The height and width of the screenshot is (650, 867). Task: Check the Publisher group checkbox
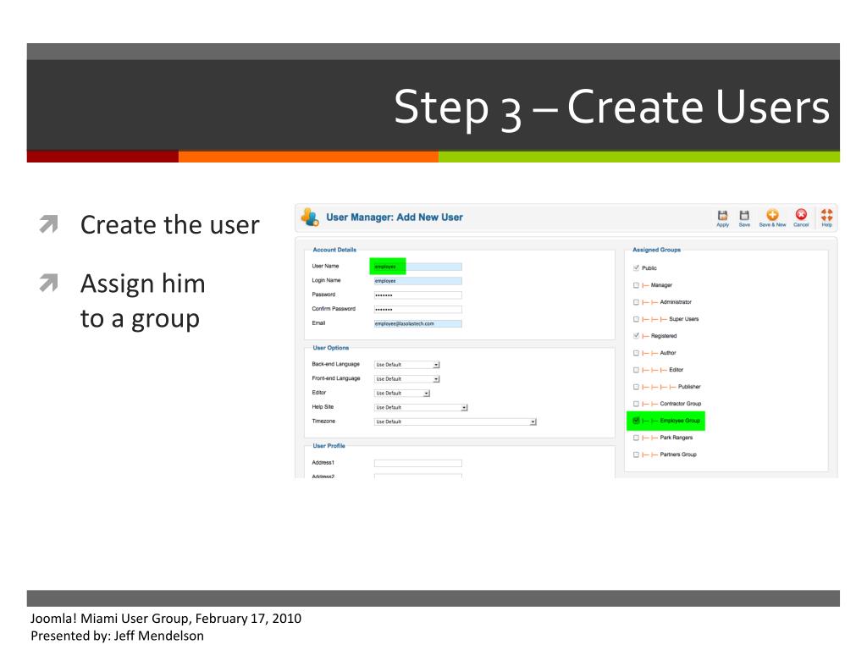pos(636,387)
